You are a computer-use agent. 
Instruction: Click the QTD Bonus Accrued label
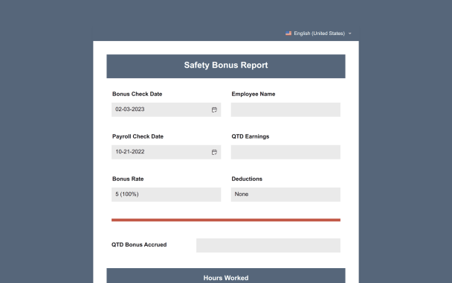[x=139, y=245]
